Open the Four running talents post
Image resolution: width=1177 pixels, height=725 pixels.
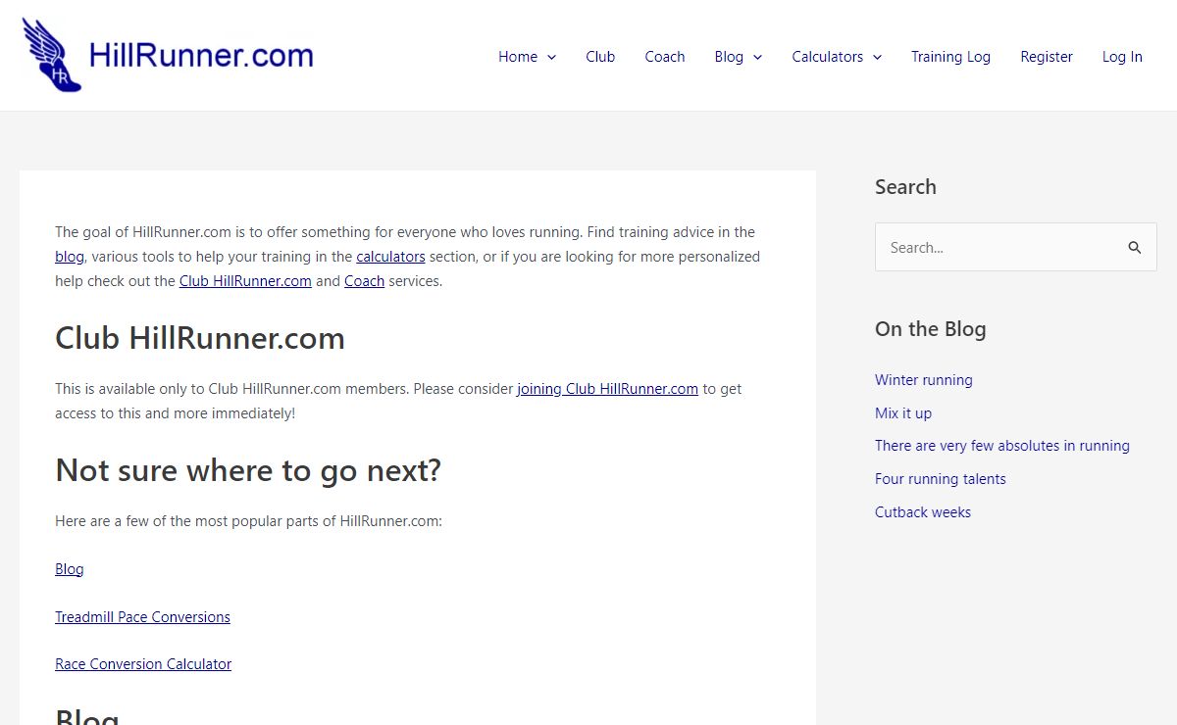(x=940, y=479)
